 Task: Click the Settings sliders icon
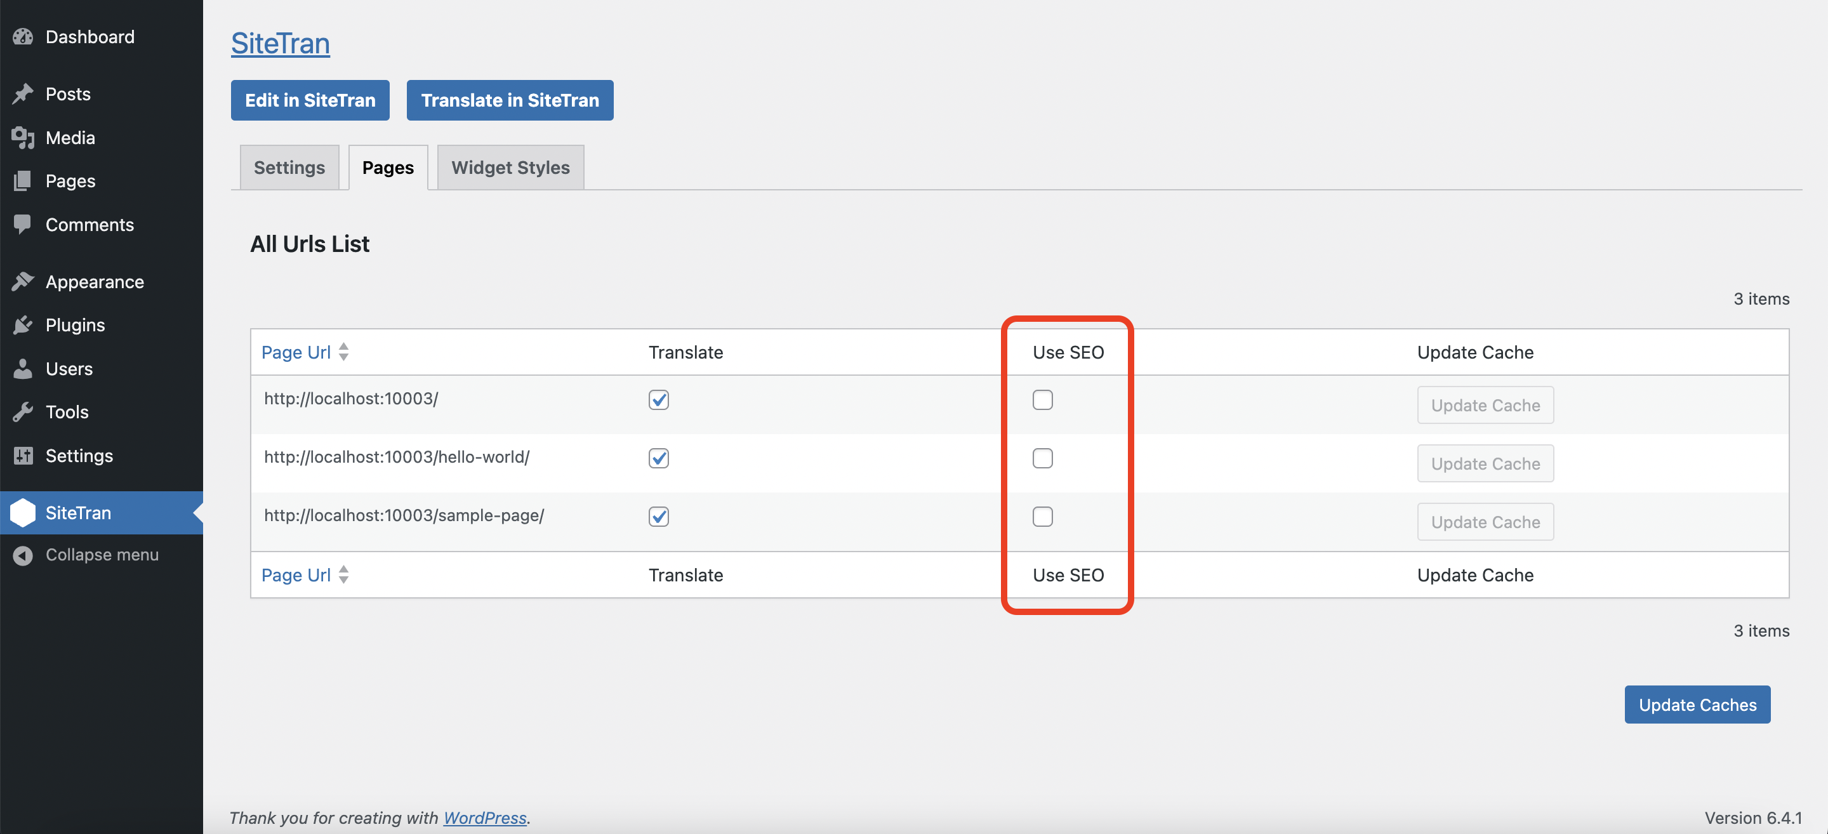(x=23, y=455)
